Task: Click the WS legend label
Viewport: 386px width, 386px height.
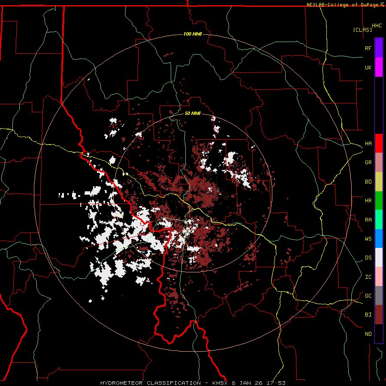Action: (x=368, y=239)
